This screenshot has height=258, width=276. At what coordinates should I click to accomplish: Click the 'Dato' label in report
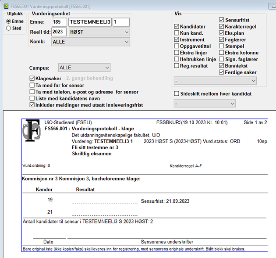pos(48,242)
